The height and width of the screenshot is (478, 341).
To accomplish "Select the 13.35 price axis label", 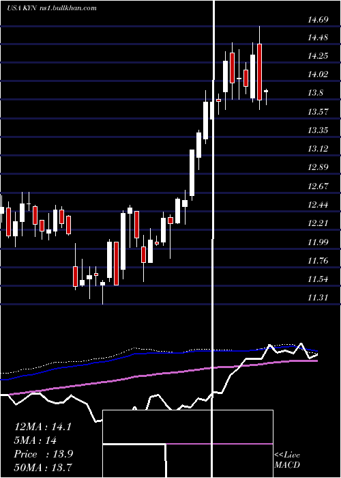I will pos(318,130).
